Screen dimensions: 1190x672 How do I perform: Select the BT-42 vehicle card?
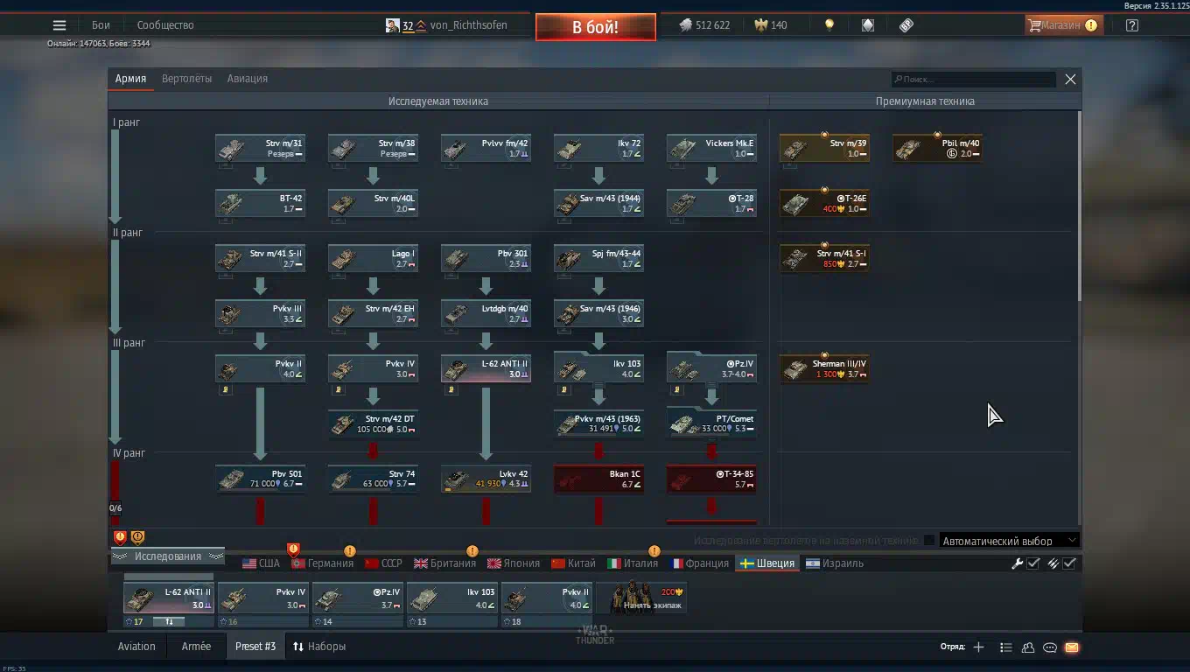point(260,204)
